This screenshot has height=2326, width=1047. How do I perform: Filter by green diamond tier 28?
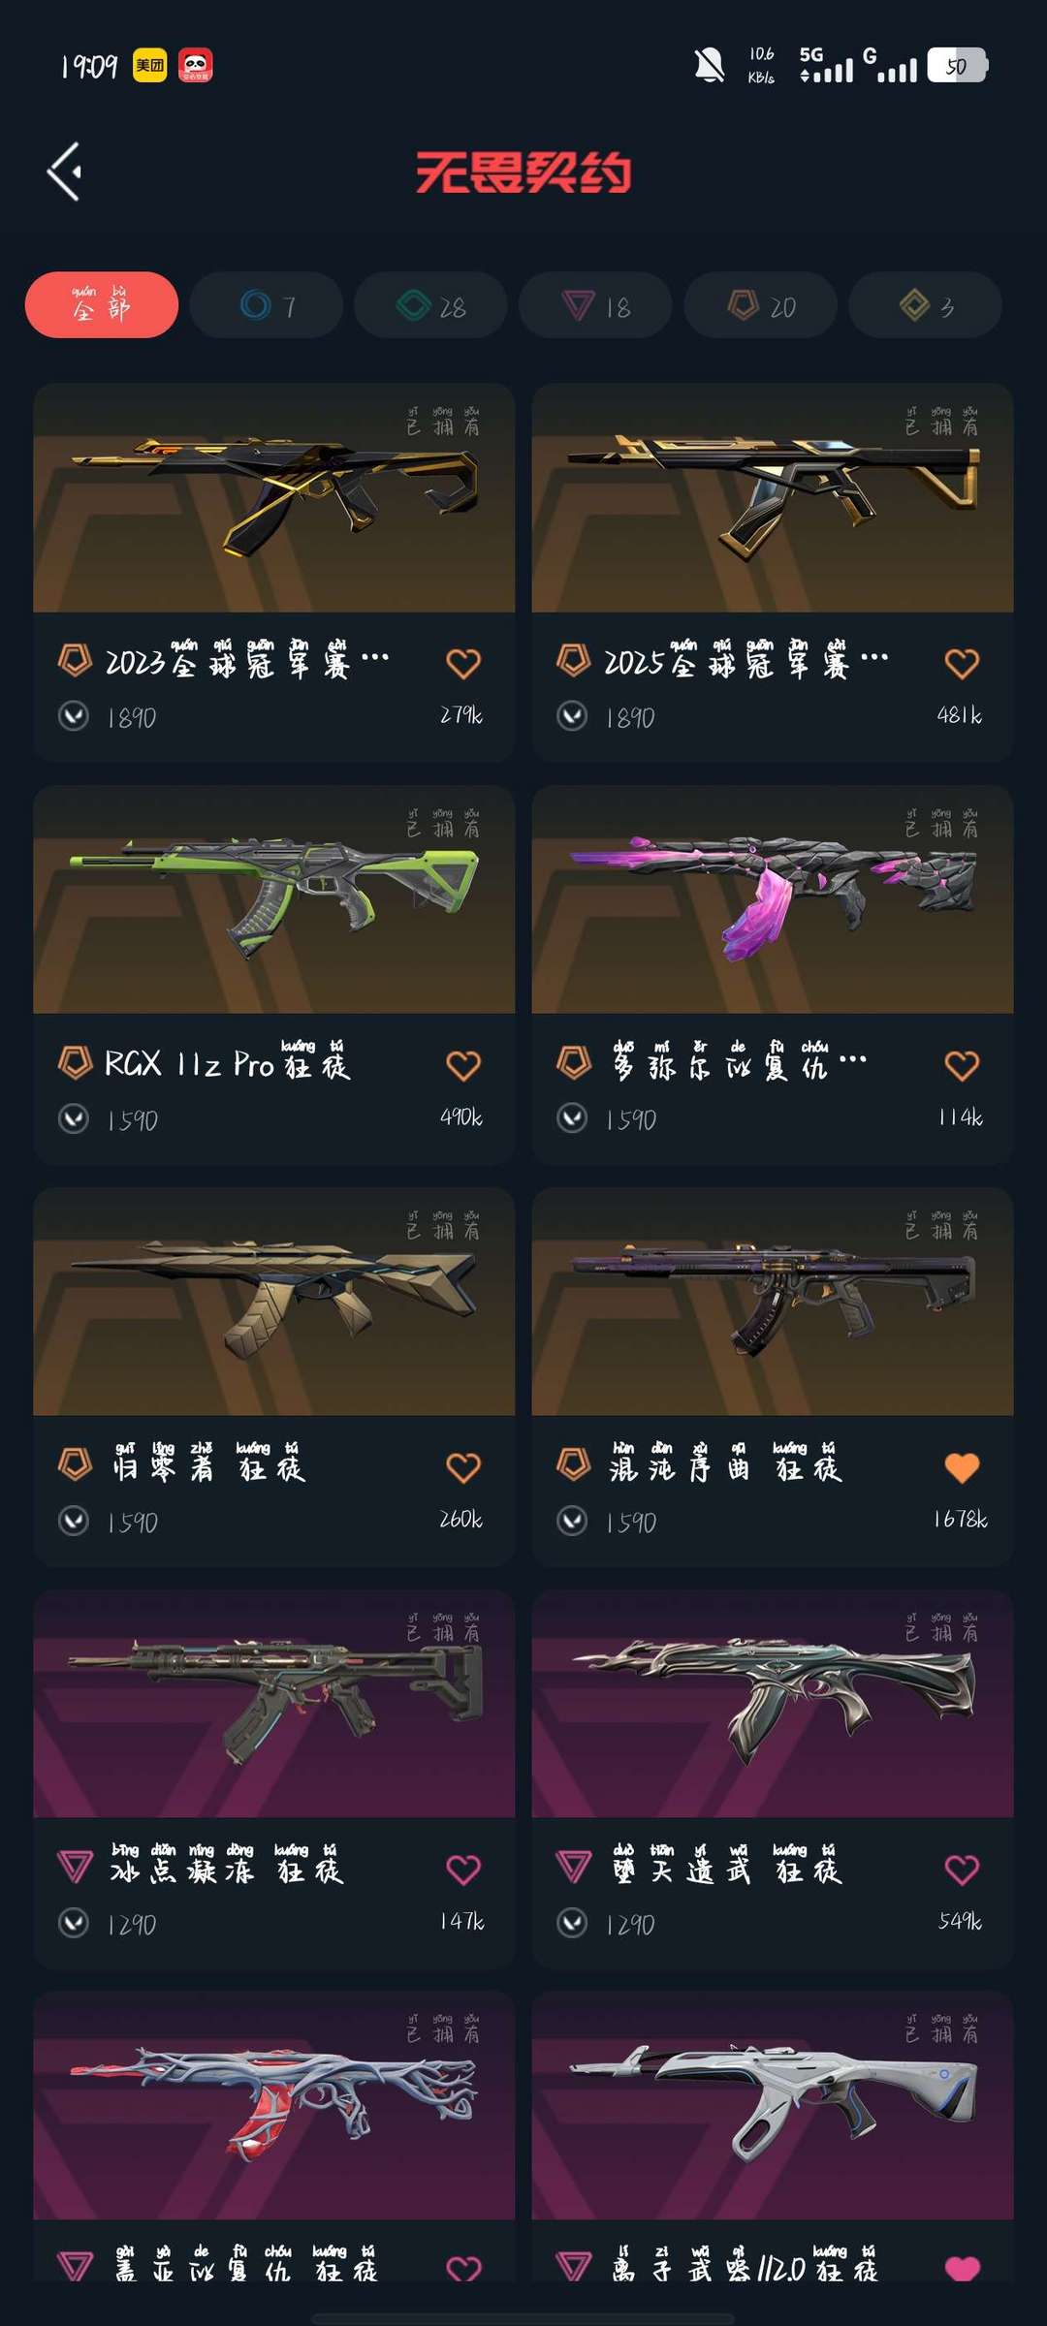coord(430,305)
